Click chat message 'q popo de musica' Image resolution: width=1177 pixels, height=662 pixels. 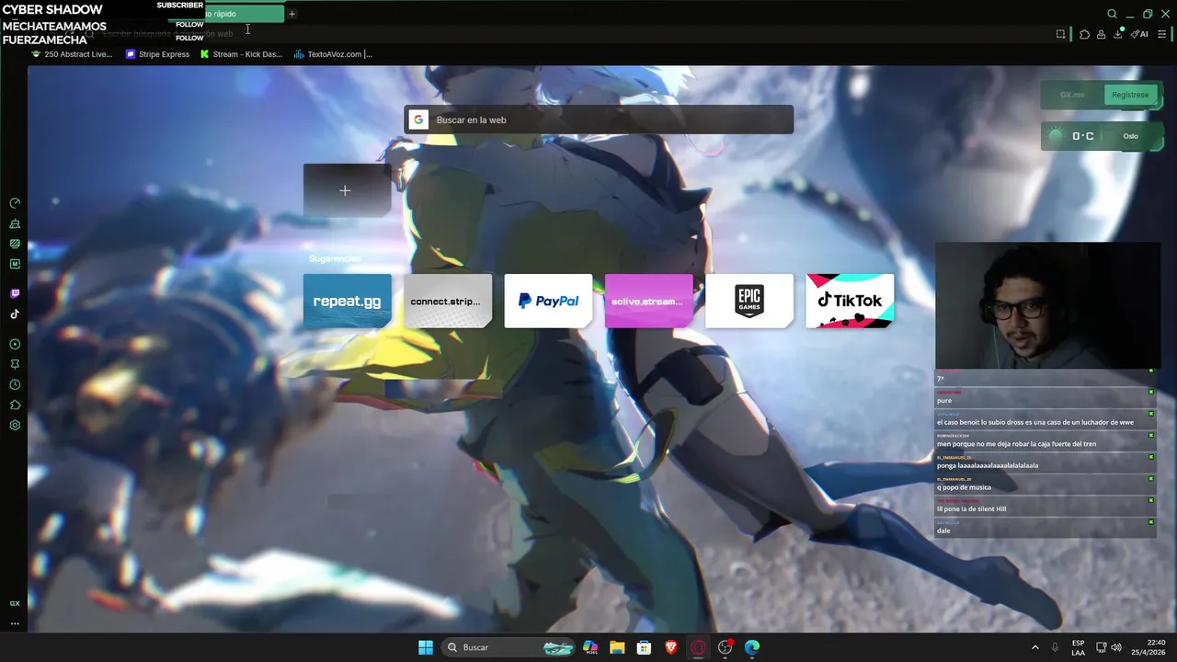[x=964, y=487]
